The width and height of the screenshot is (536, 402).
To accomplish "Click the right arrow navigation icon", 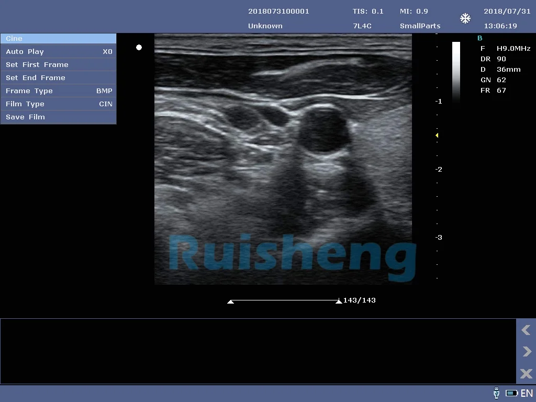I will pyautogui.click(x=526, y=352).
